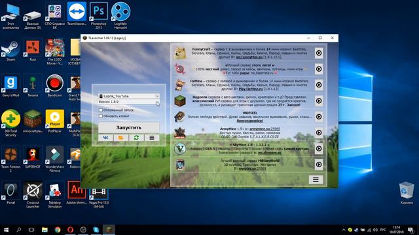Open the Tabletop Simulator shortcut
This screenshot has height=235, width=419.
(x=55, y=195)
